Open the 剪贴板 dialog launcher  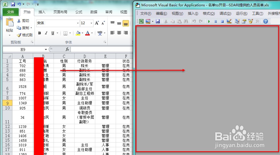[x=32, y=42]
